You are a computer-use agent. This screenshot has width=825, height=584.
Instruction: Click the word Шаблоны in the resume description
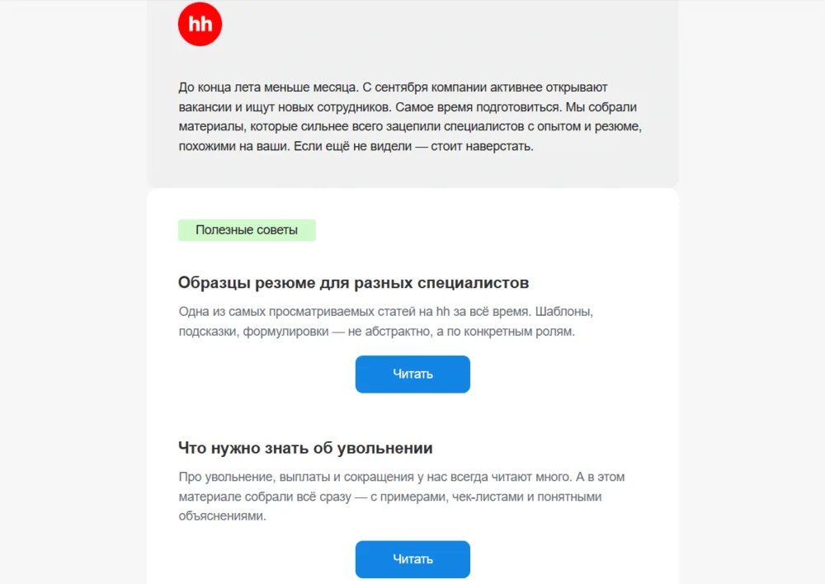click(x=564, y=312)
